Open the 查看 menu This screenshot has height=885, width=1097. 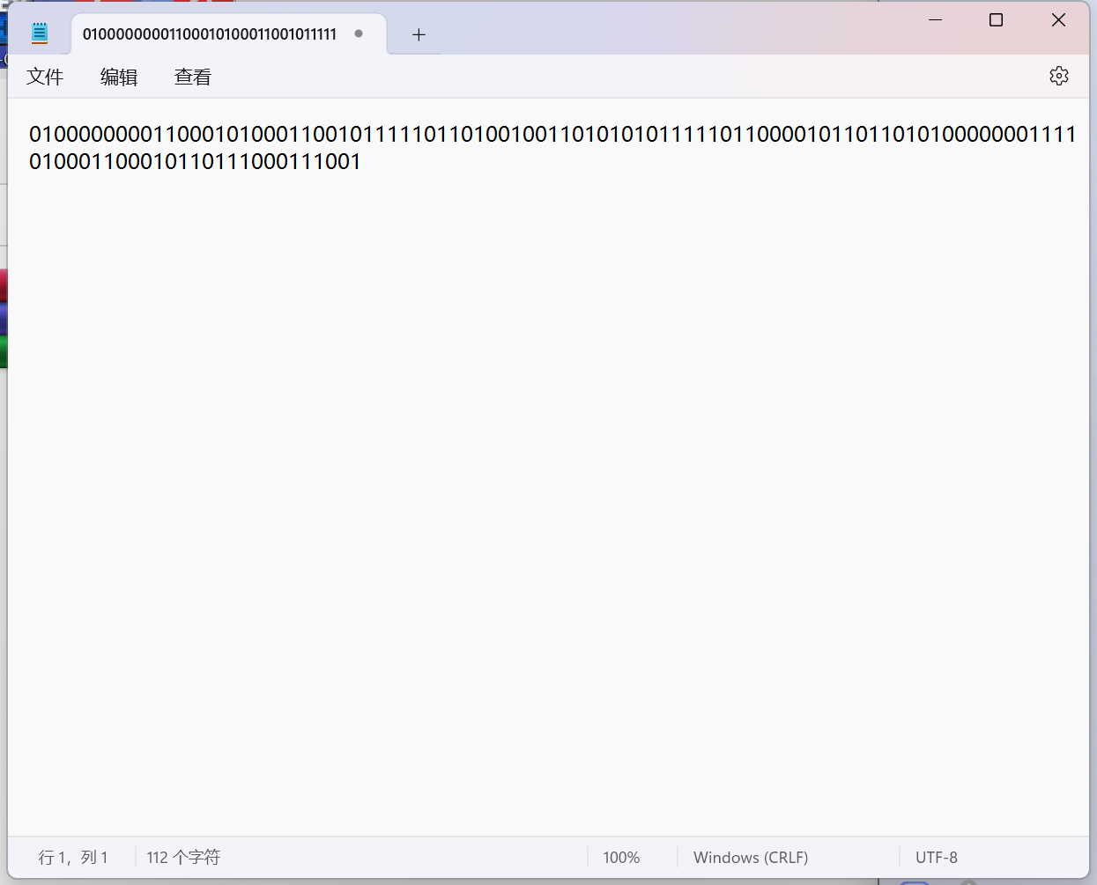192,77
